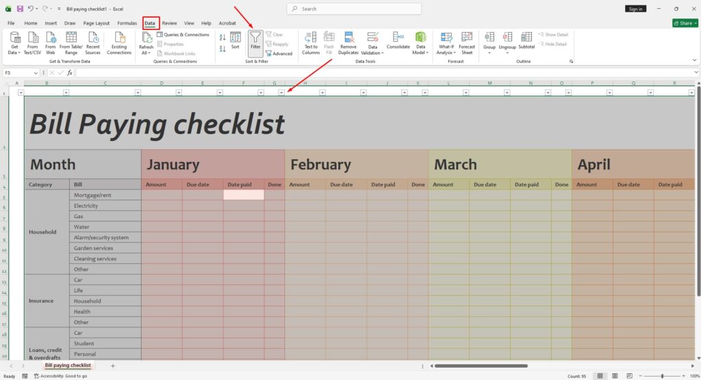Switch to the Review tab
The height and width of the screenshot is (380, 701).
pos(170,23)
